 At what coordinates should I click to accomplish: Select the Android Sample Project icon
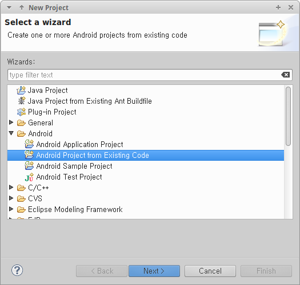click(29, 166)
